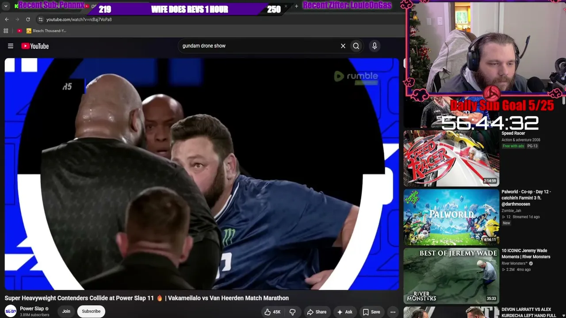The width and height of the screenshot is (566, 318).
Task: Open the Palworld co-op stream thumbnail
Action: [x=451, y=217]
